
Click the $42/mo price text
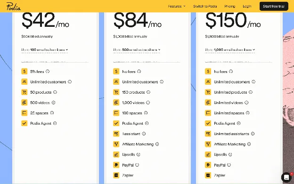click(x=45, y=20)
